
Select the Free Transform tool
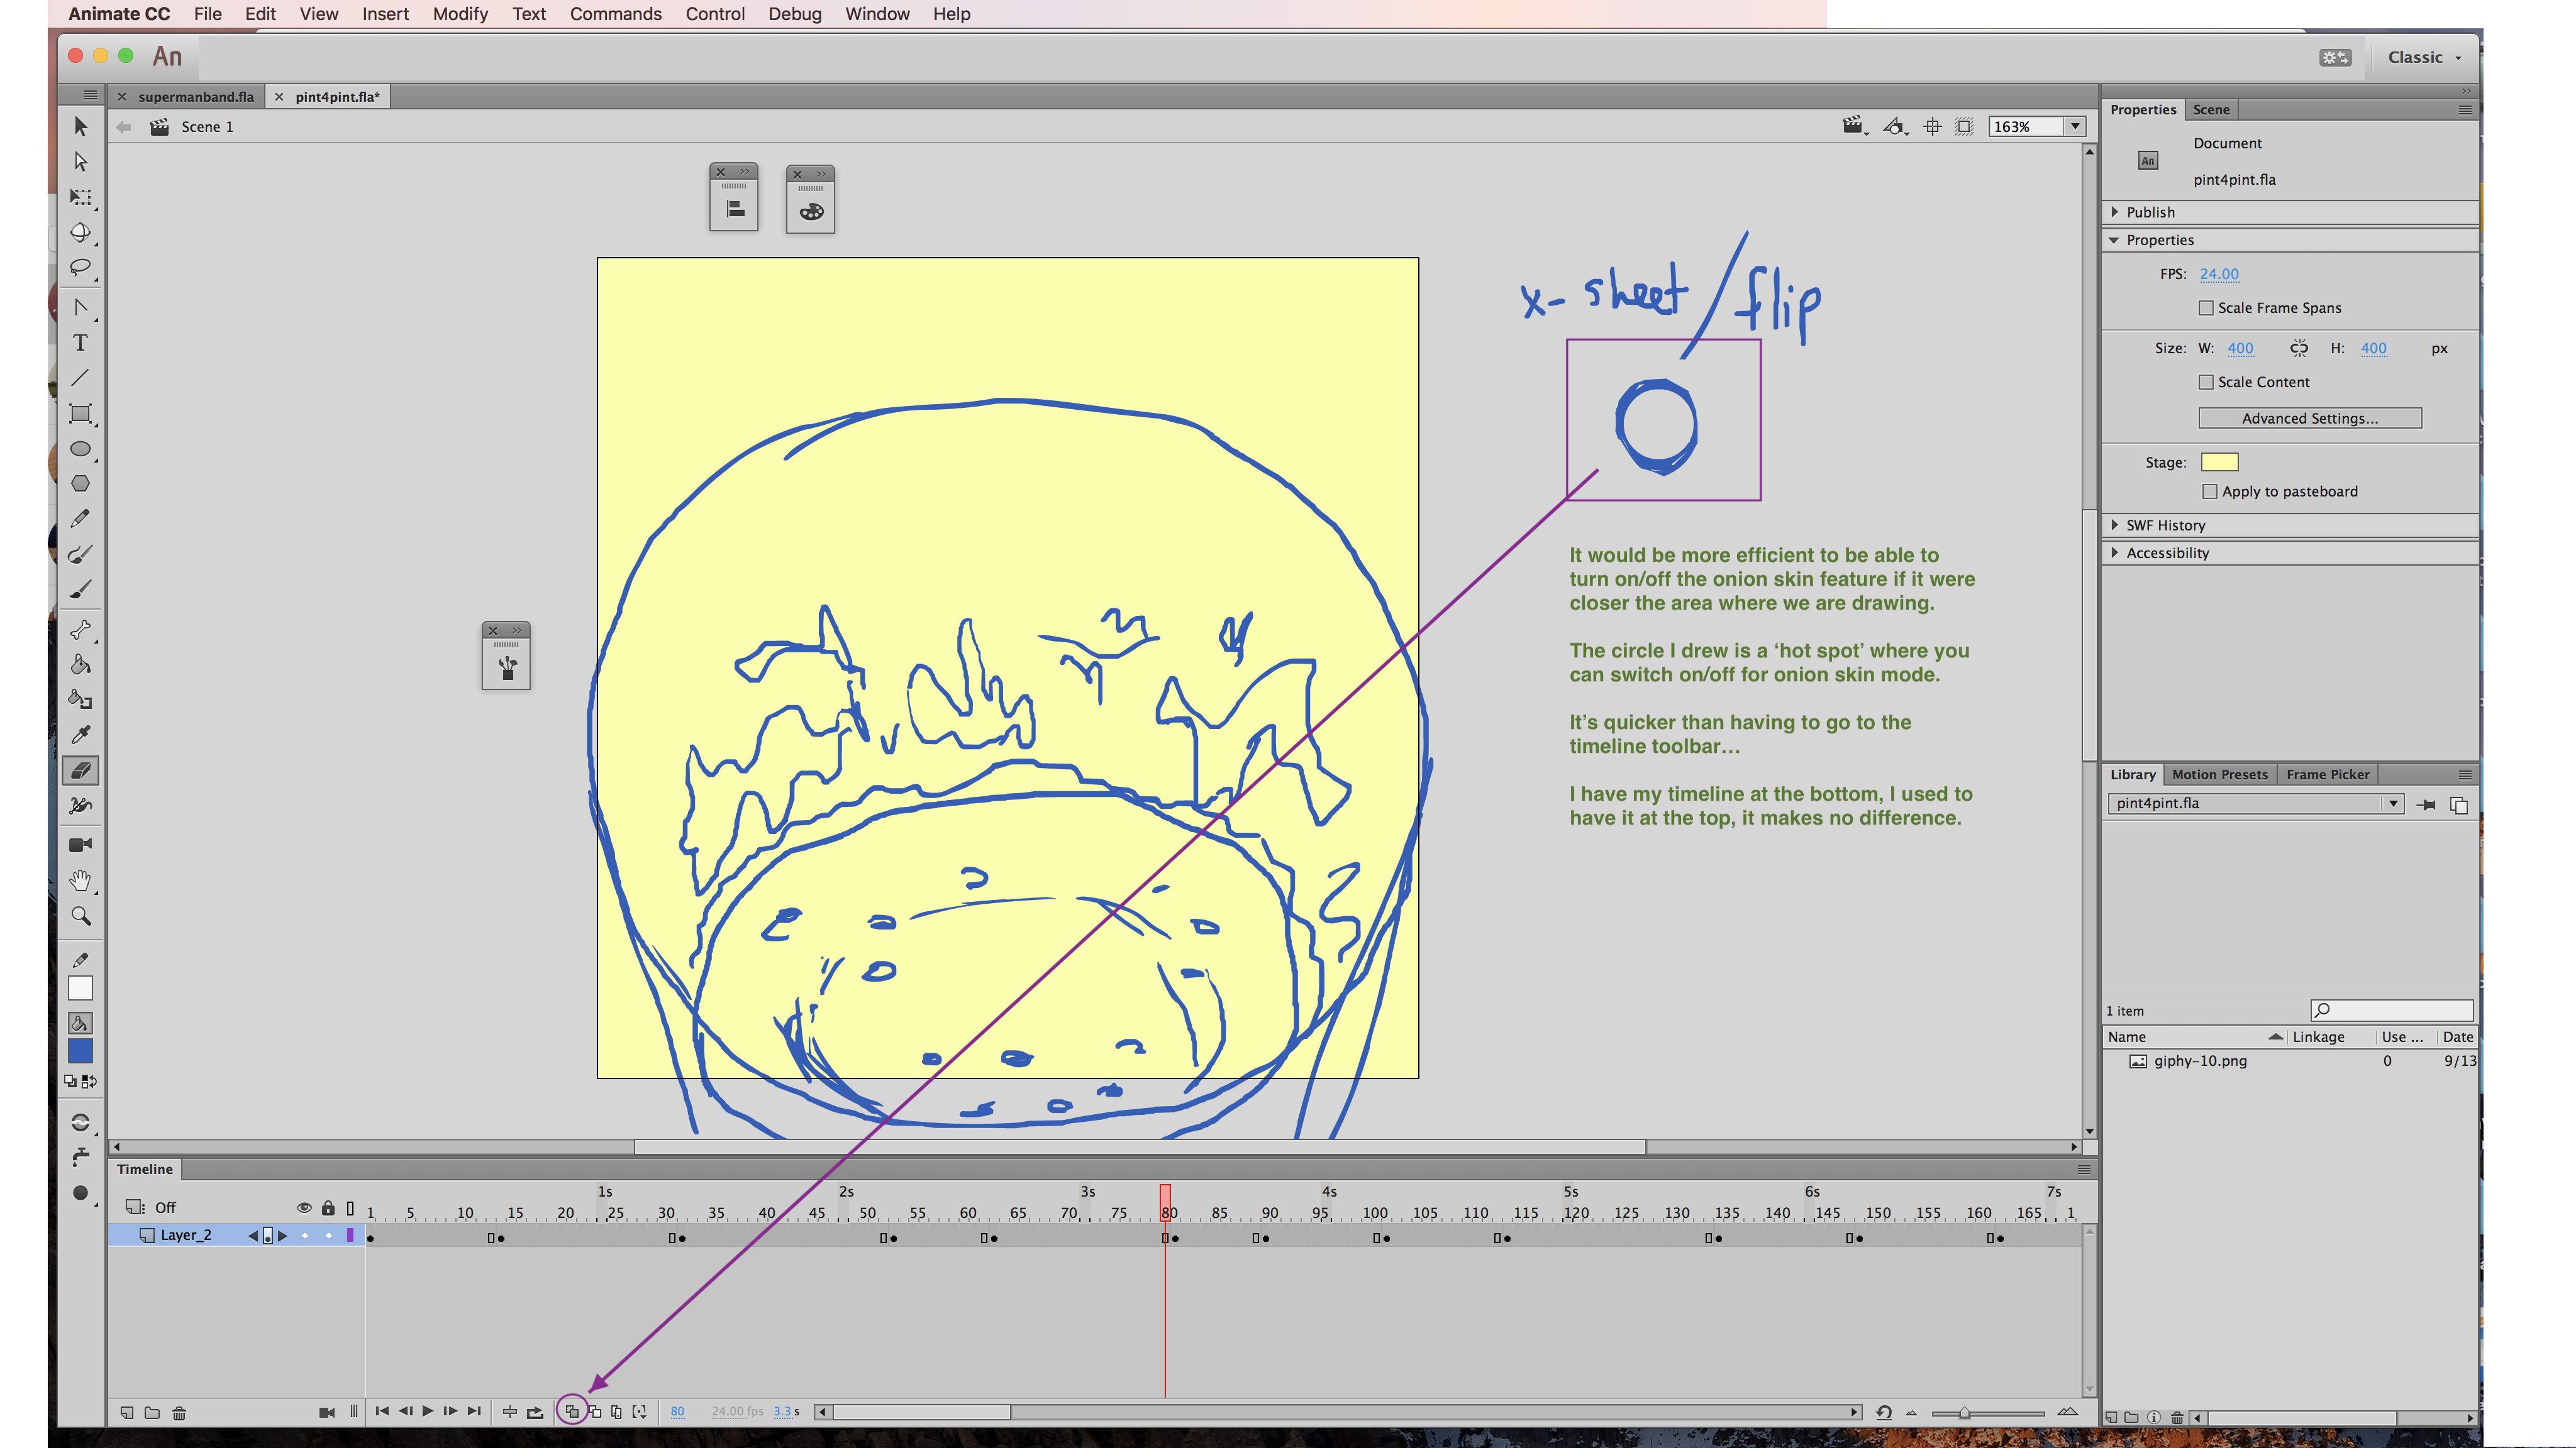pyautogui.click(x=80, y=412)
